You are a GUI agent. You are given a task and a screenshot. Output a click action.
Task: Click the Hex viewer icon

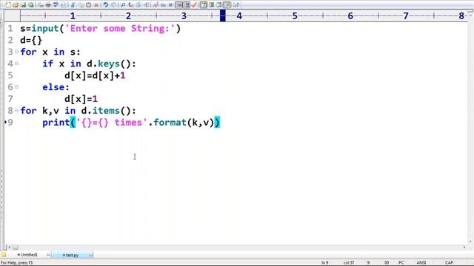pos(163,5)
